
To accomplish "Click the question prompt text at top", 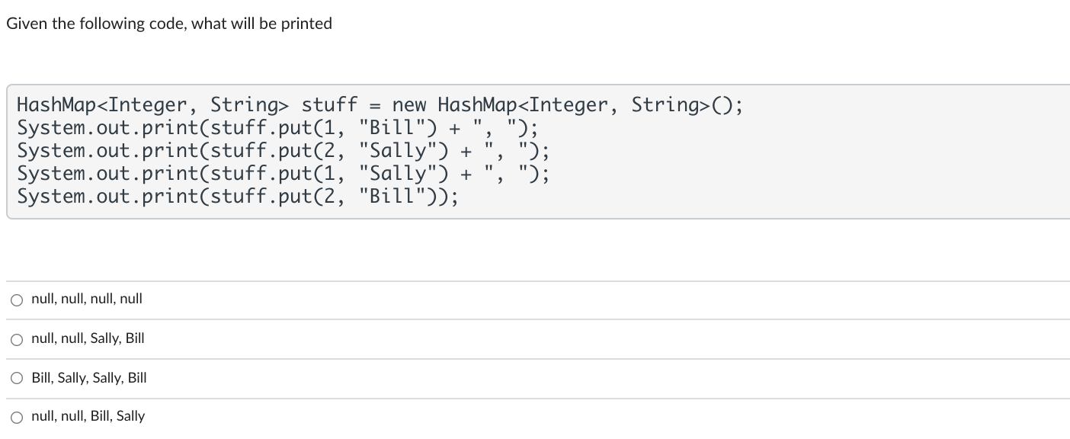I will [168, 23].
